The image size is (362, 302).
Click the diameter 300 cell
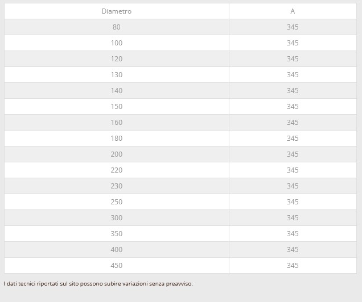(x=117, y=218)
